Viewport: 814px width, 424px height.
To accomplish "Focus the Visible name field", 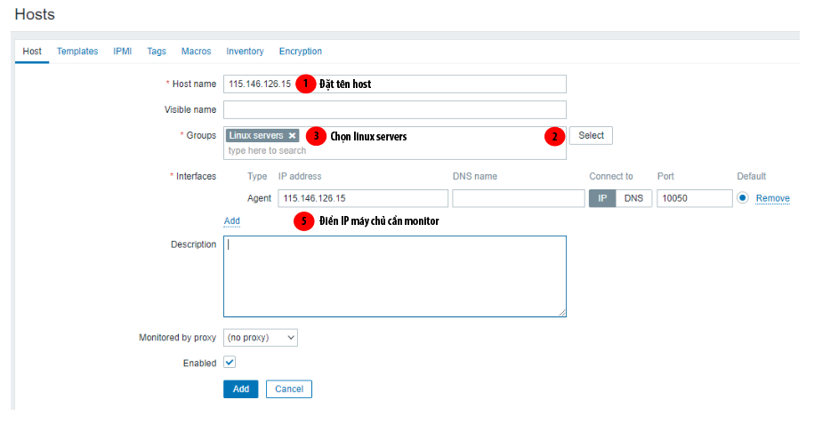I will (x=394, y=109).
